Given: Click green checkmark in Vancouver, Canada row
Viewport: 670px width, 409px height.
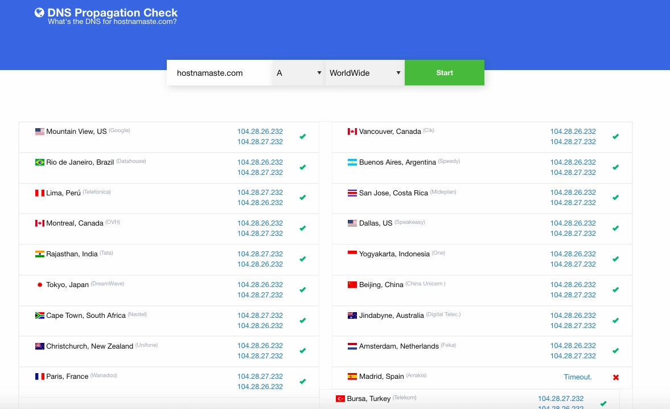Looking at the screenshot, I should click(x=615, y=137).
